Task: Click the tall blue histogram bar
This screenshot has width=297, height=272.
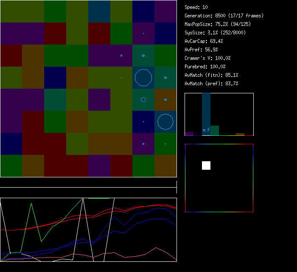Action: (x=206, y=112)
